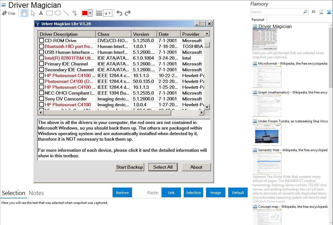Viewport: 333px width, 225px height.
Task: Pick the straight line tool
Action: click(x=66, y=13)
